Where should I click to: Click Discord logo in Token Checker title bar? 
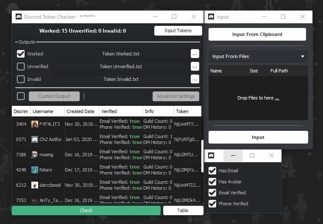pyautogui.click(x=19, y=17)
